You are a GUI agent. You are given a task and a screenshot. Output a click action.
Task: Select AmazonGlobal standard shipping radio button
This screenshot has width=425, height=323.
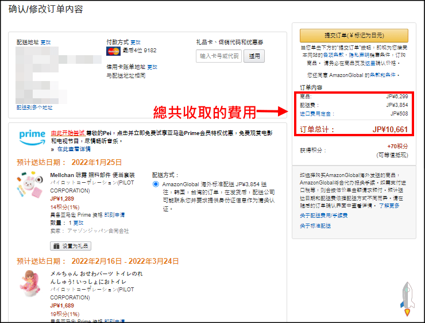[x=156, y=184]
